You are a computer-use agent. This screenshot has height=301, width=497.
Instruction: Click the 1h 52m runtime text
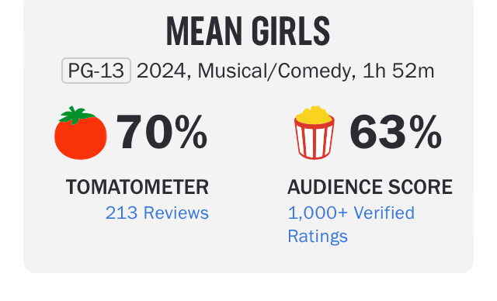pos(398,71)
